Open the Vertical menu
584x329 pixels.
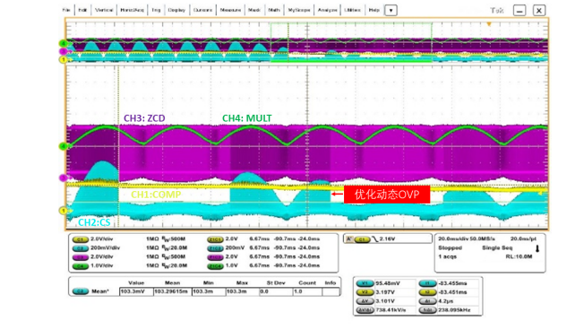104,10
